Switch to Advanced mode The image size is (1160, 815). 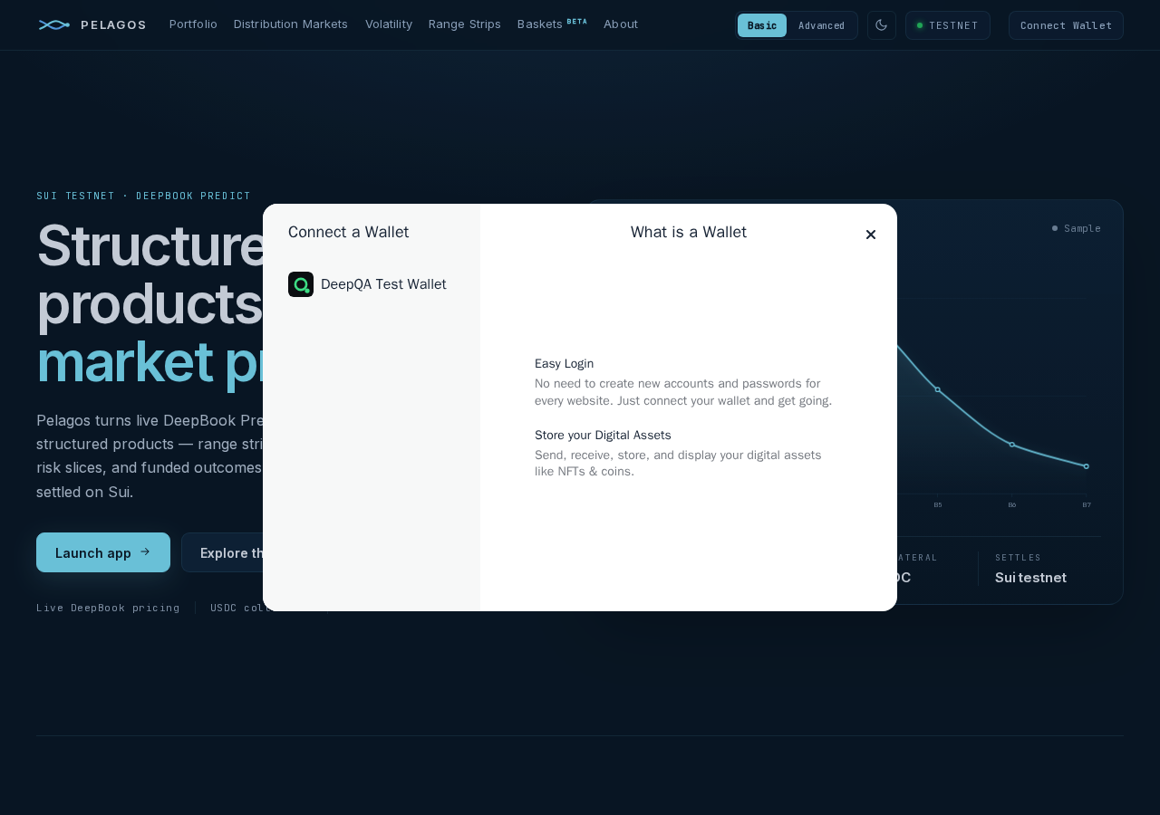coord(822,25)
